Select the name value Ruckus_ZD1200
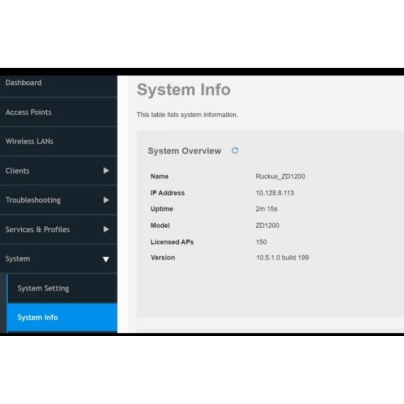The height and width of the screenshot is (404, 404). coord(280,176)
